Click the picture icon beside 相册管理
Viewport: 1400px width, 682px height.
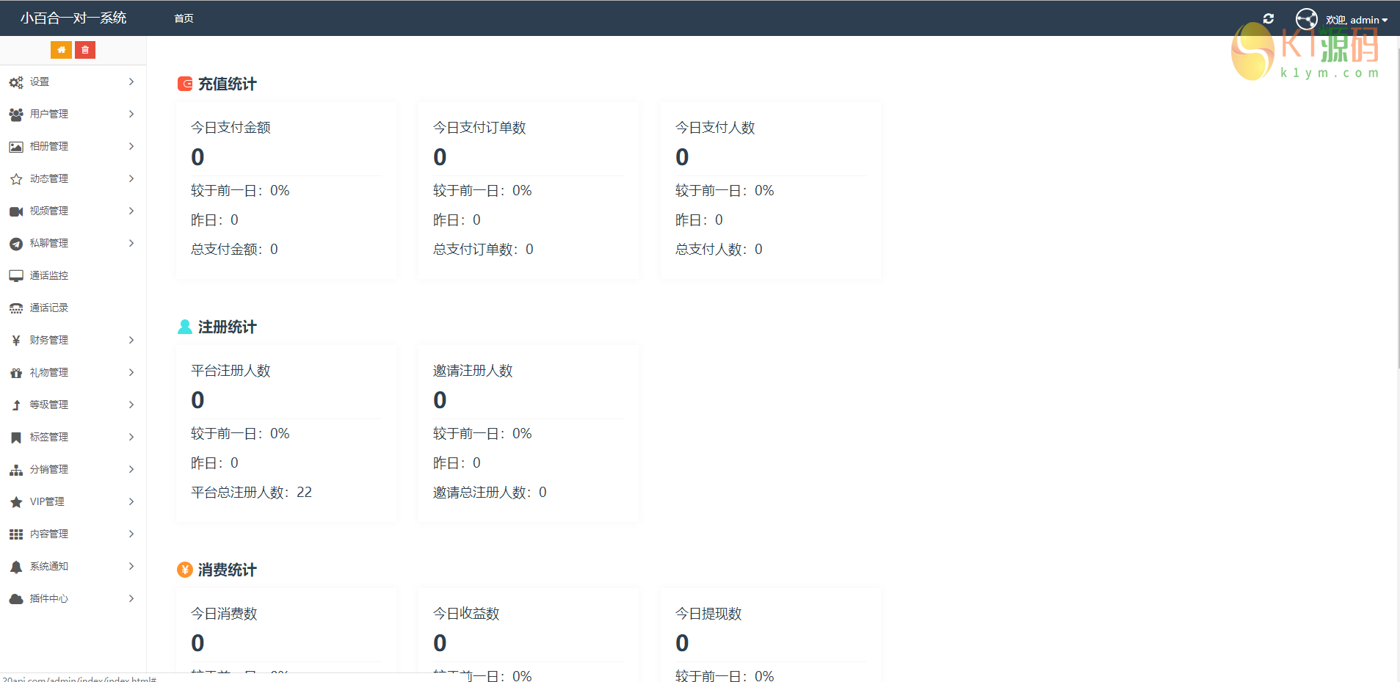pos(16,147)
